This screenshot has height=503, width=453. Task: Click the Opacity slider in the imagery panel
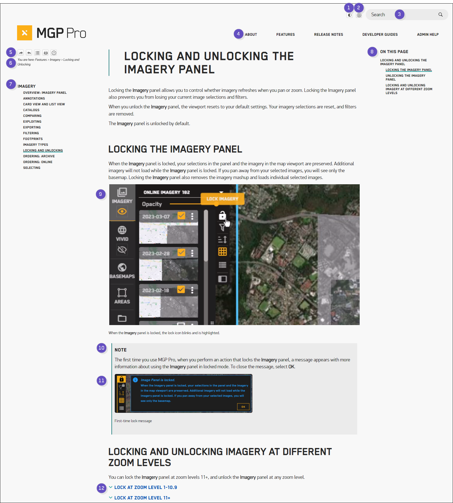193,204
